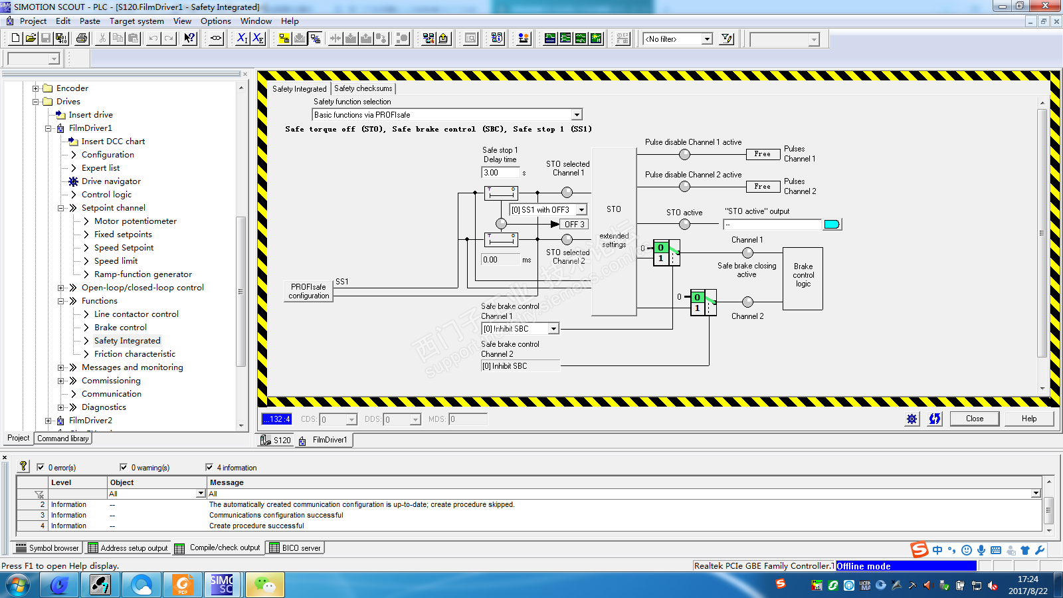
Task: Open the first green trace chart icon
Action: [x=550, y=39]
